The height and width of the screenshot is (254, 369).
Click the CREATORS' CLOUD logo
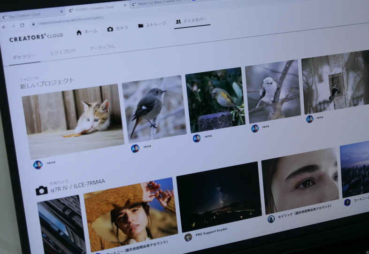click(x=36, y=37)
